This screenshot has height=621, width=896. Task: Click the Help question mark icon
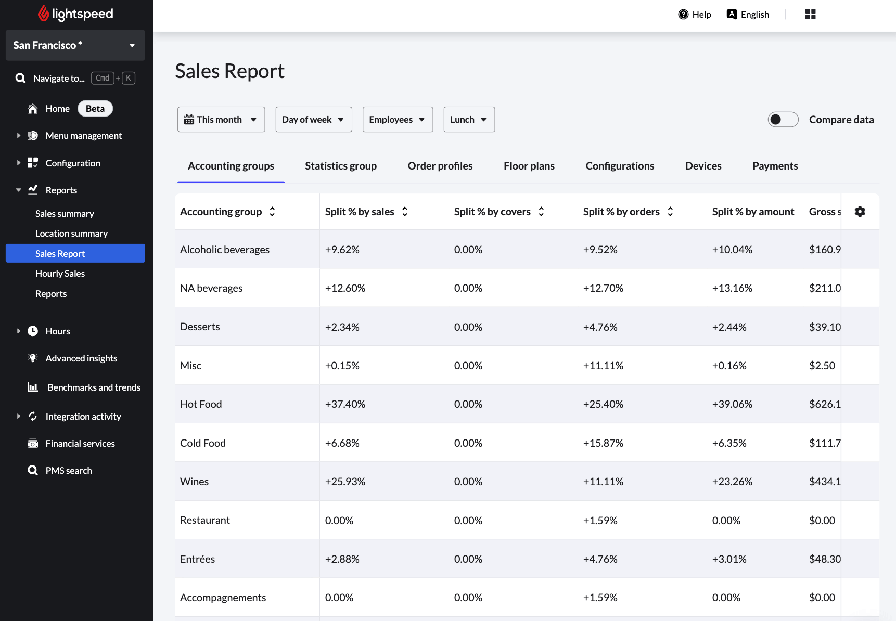click(683, 15)
